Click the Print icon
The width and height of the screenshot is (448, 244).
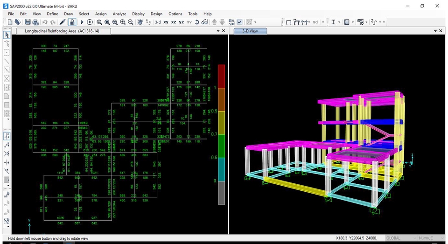point(35,22)
